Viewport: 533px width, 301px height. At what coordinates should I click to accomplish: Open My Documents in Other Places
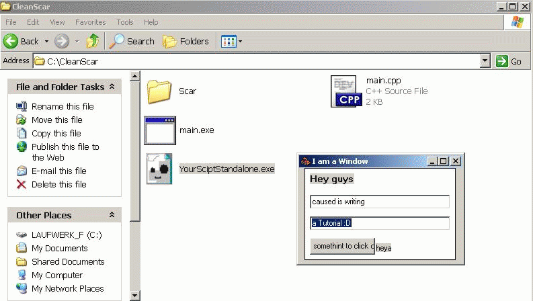click(x=59, y=249)
